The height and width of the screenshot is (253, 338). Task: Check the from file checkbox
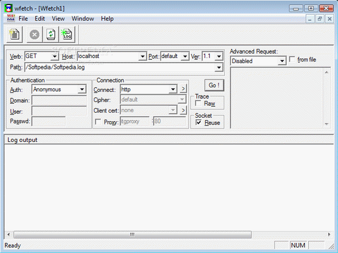pyautogui.click(x=292, y=59)
